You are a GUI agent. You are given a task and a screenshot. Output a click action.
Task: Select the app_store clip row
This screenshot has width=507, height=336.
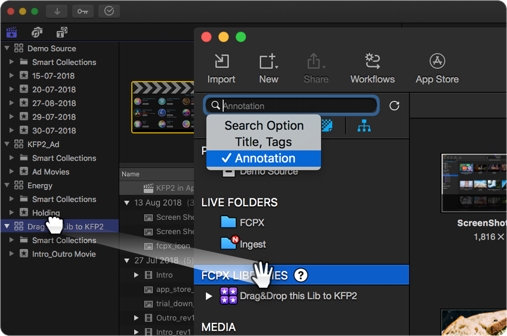[156, 290]
